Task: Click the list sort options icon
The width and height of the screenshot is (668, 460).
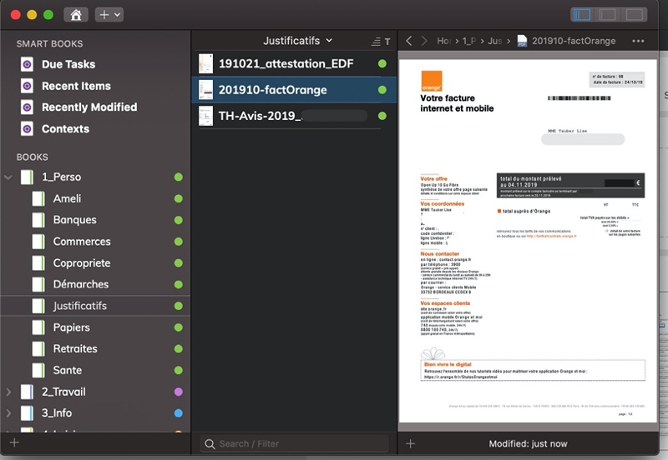Action: (x=375, y=41)
